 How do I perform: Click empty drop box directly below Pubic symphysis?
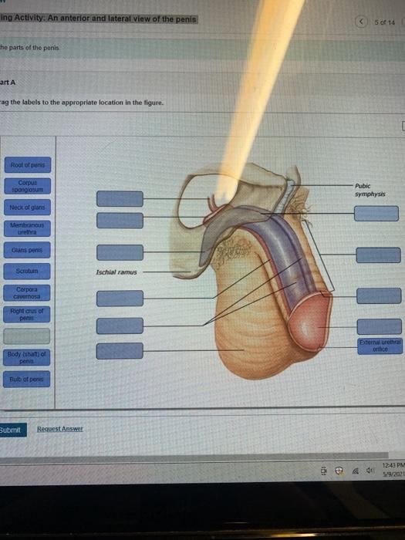coord(376,214)
